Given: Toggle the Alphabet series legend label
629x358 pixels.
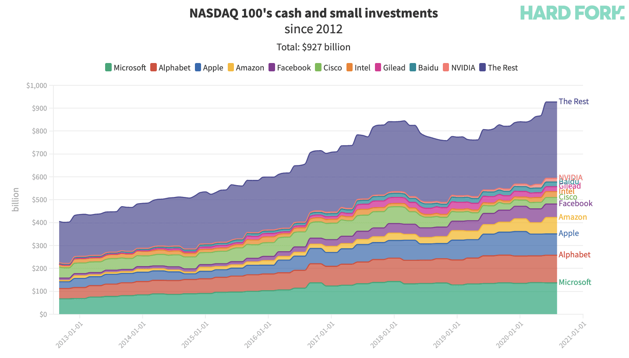Looking at the screenshot, I should coord(174,68).
